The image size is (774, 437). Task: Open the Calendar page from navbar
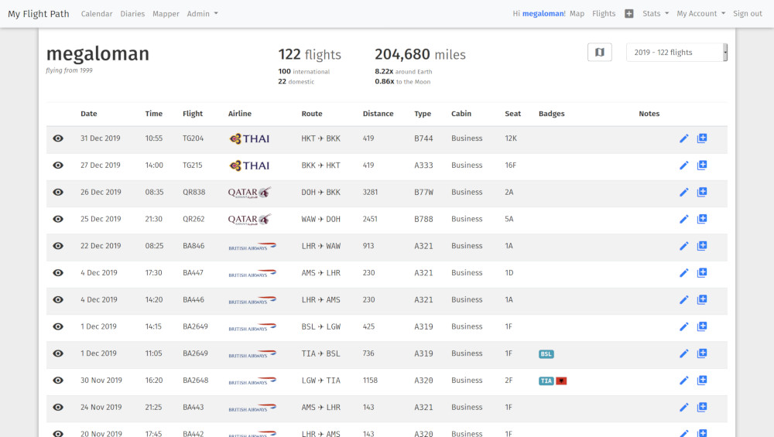point(97,14)
